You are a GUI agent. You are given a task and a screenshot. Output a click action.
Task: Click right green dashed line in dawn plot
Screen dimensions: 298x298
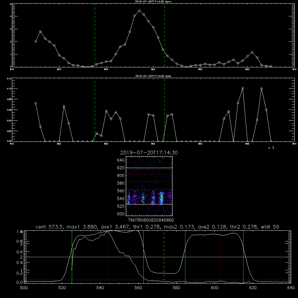[164, 35]
